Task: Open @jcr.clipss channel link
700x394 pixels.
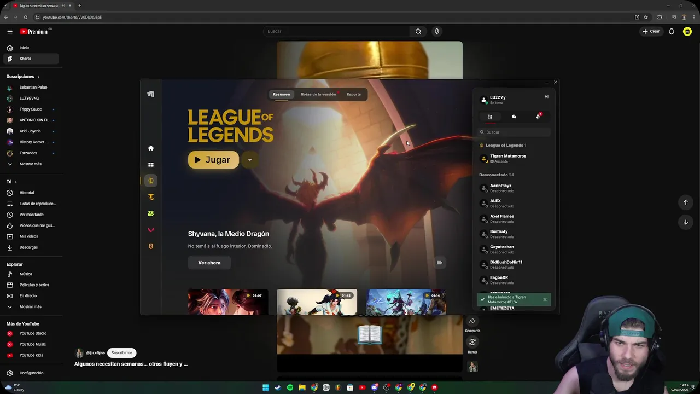Action: [95, 353]
